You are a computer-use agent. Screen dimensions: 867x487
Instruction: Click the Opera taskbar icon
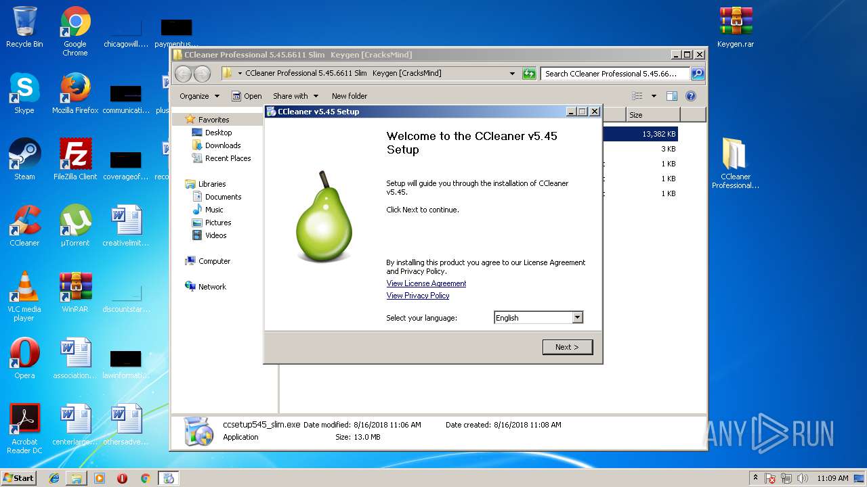122,478
